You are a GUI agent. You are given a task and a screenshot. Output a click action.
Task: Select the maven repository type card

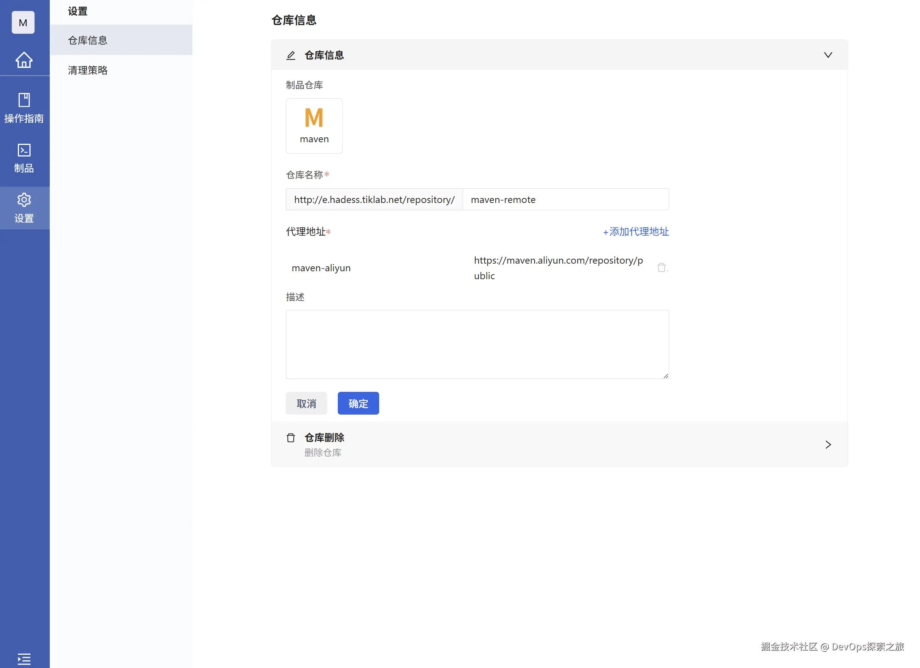point(314,126)
